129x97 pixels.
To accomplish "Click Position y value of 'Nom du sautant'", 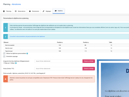I will point(85,45).
